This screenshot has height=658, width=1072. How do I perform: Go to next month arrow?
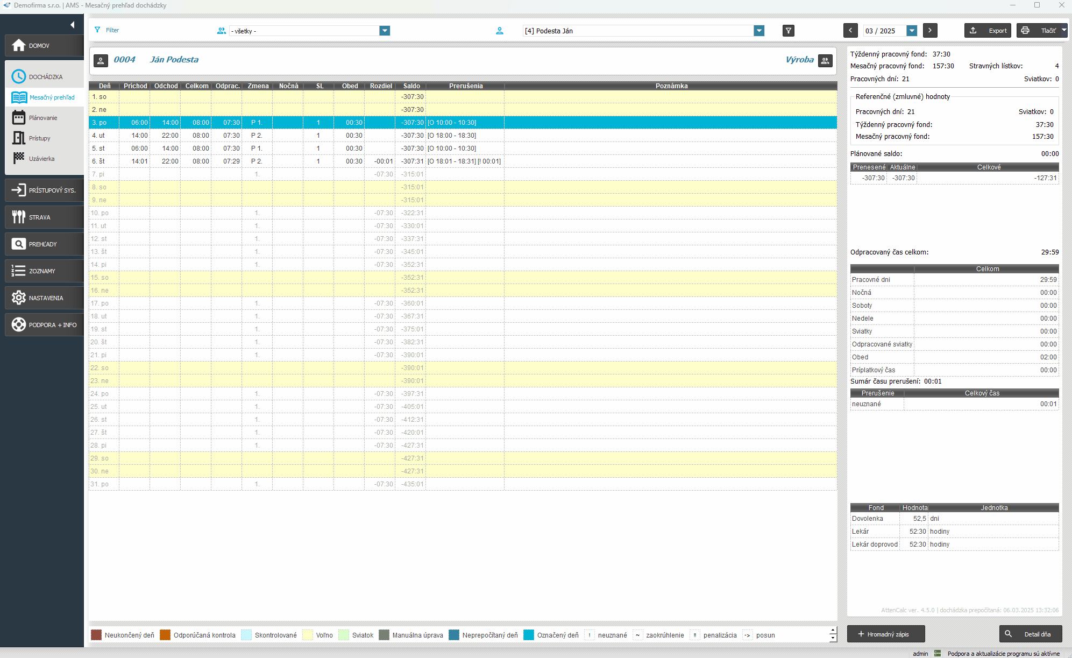tap(930, 31)
